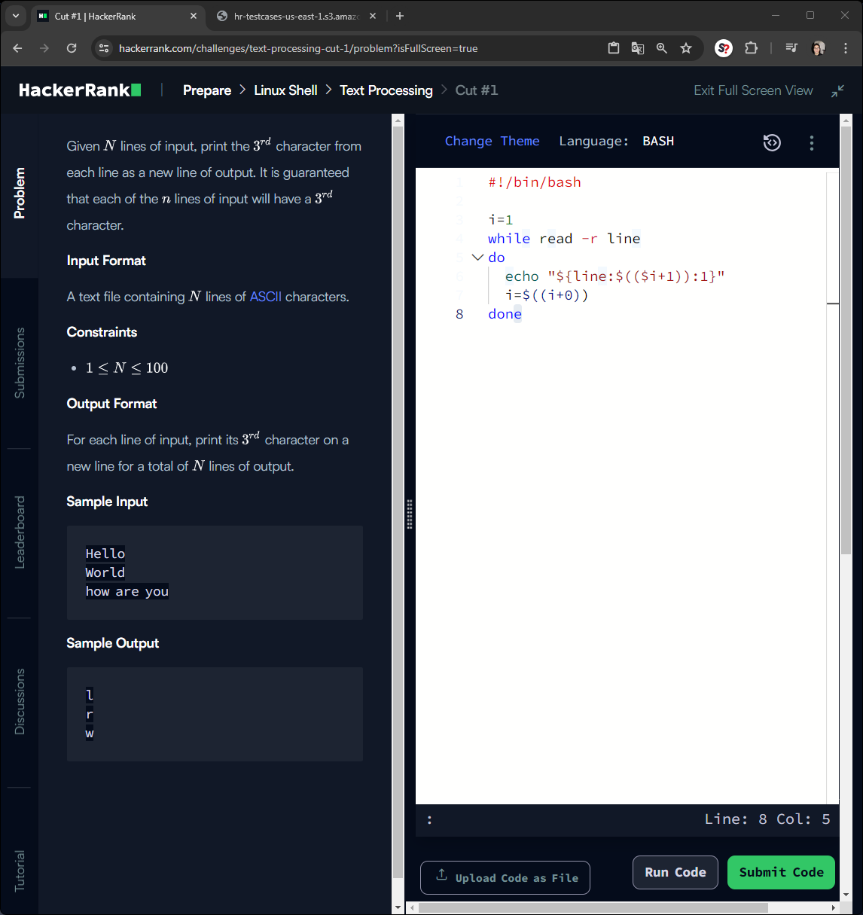This screenshot has height=915, width=863.
Task: Reload the HackerRank page
Action: 72,48
